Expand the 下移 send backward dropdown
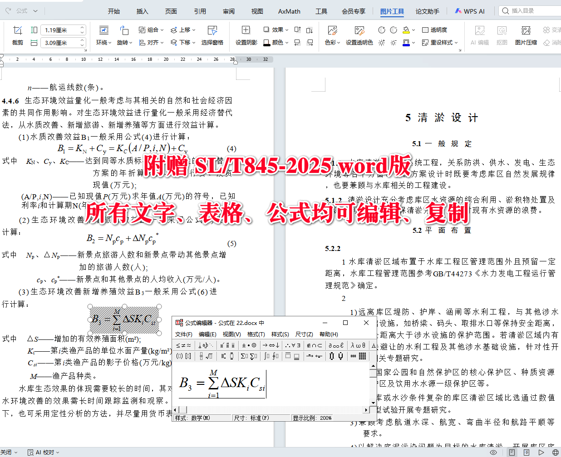The image size is (561, 457). 183,42
